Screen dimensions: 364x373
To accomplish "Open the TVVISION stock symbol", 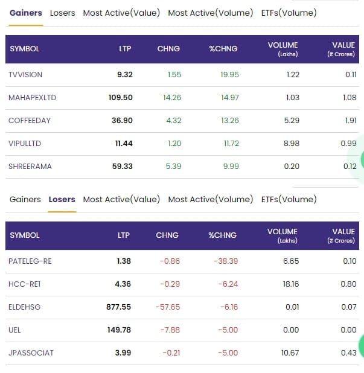I will pos(25,75).
